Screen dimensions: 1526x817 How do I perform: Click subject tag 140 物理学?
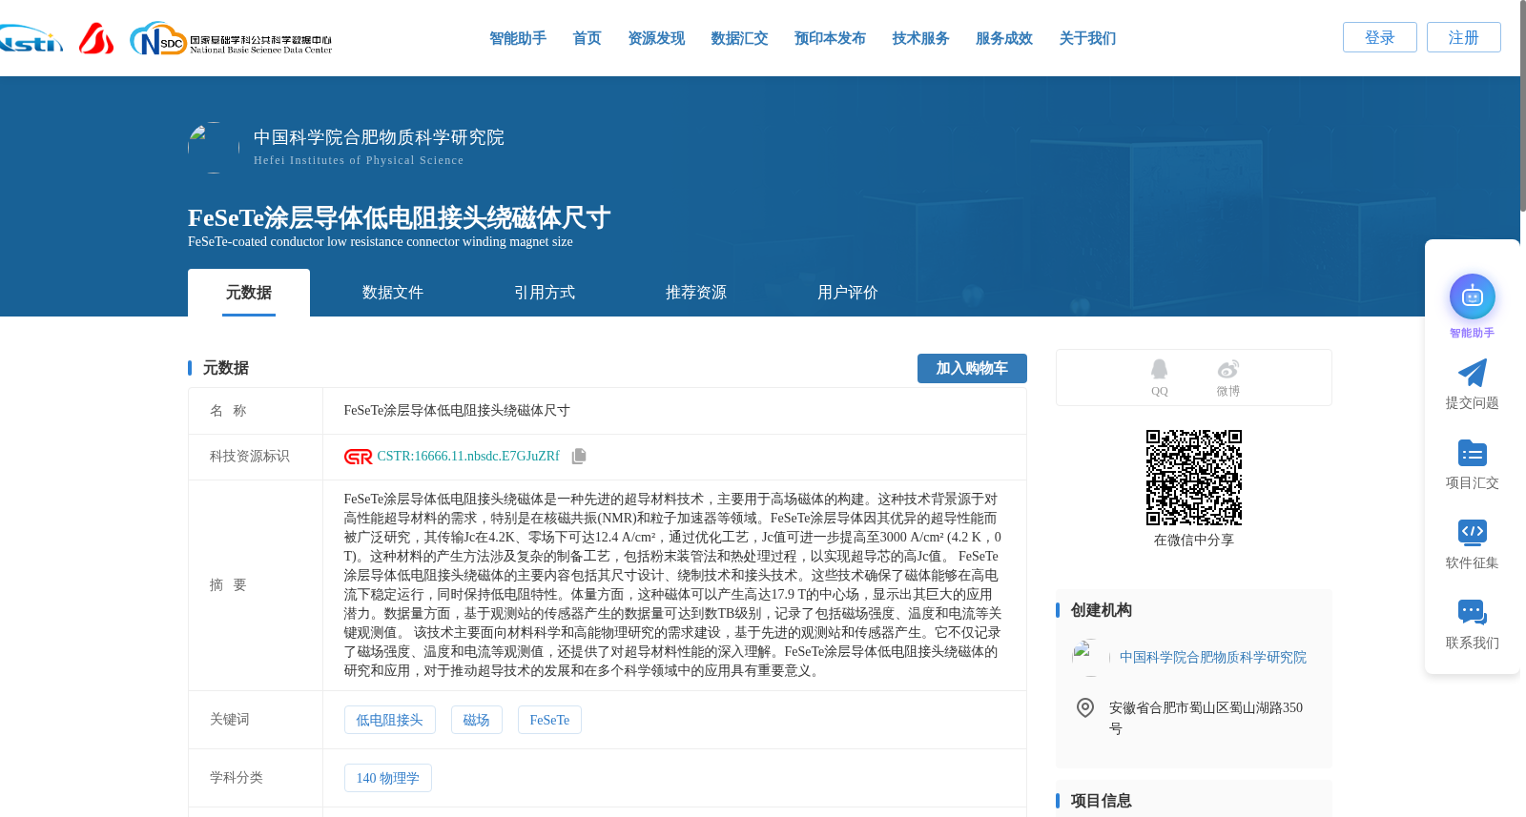387,778
